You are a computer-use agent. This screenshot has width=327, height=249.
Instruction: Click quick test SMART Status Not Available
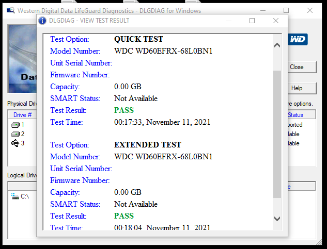click(x=136, y=98)
